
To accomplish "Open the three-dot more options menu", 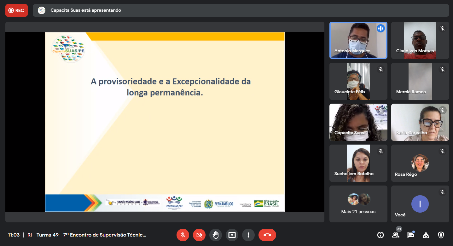I will [x=248, y=235].
